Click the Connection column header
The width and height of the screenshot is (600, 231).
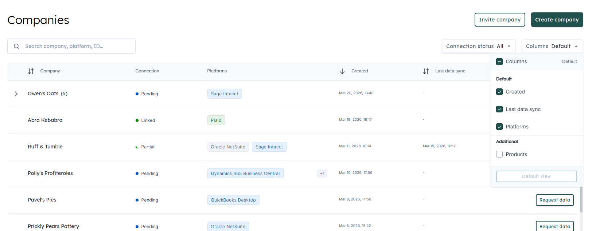[147, 71]
